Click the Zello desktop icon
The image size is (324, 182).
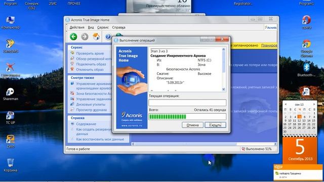point(10,142)
